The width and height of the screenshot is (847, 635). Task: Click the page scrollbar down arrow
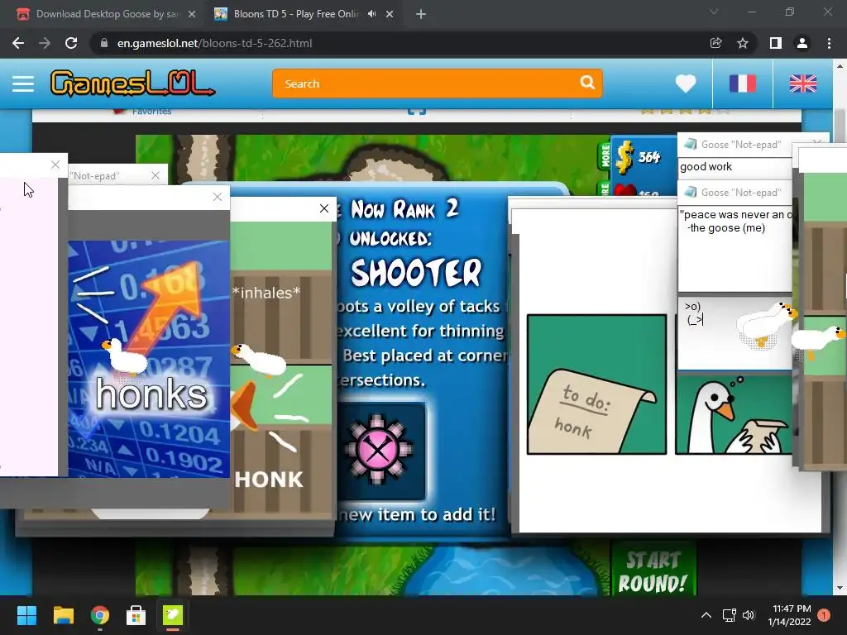(839, 588)
